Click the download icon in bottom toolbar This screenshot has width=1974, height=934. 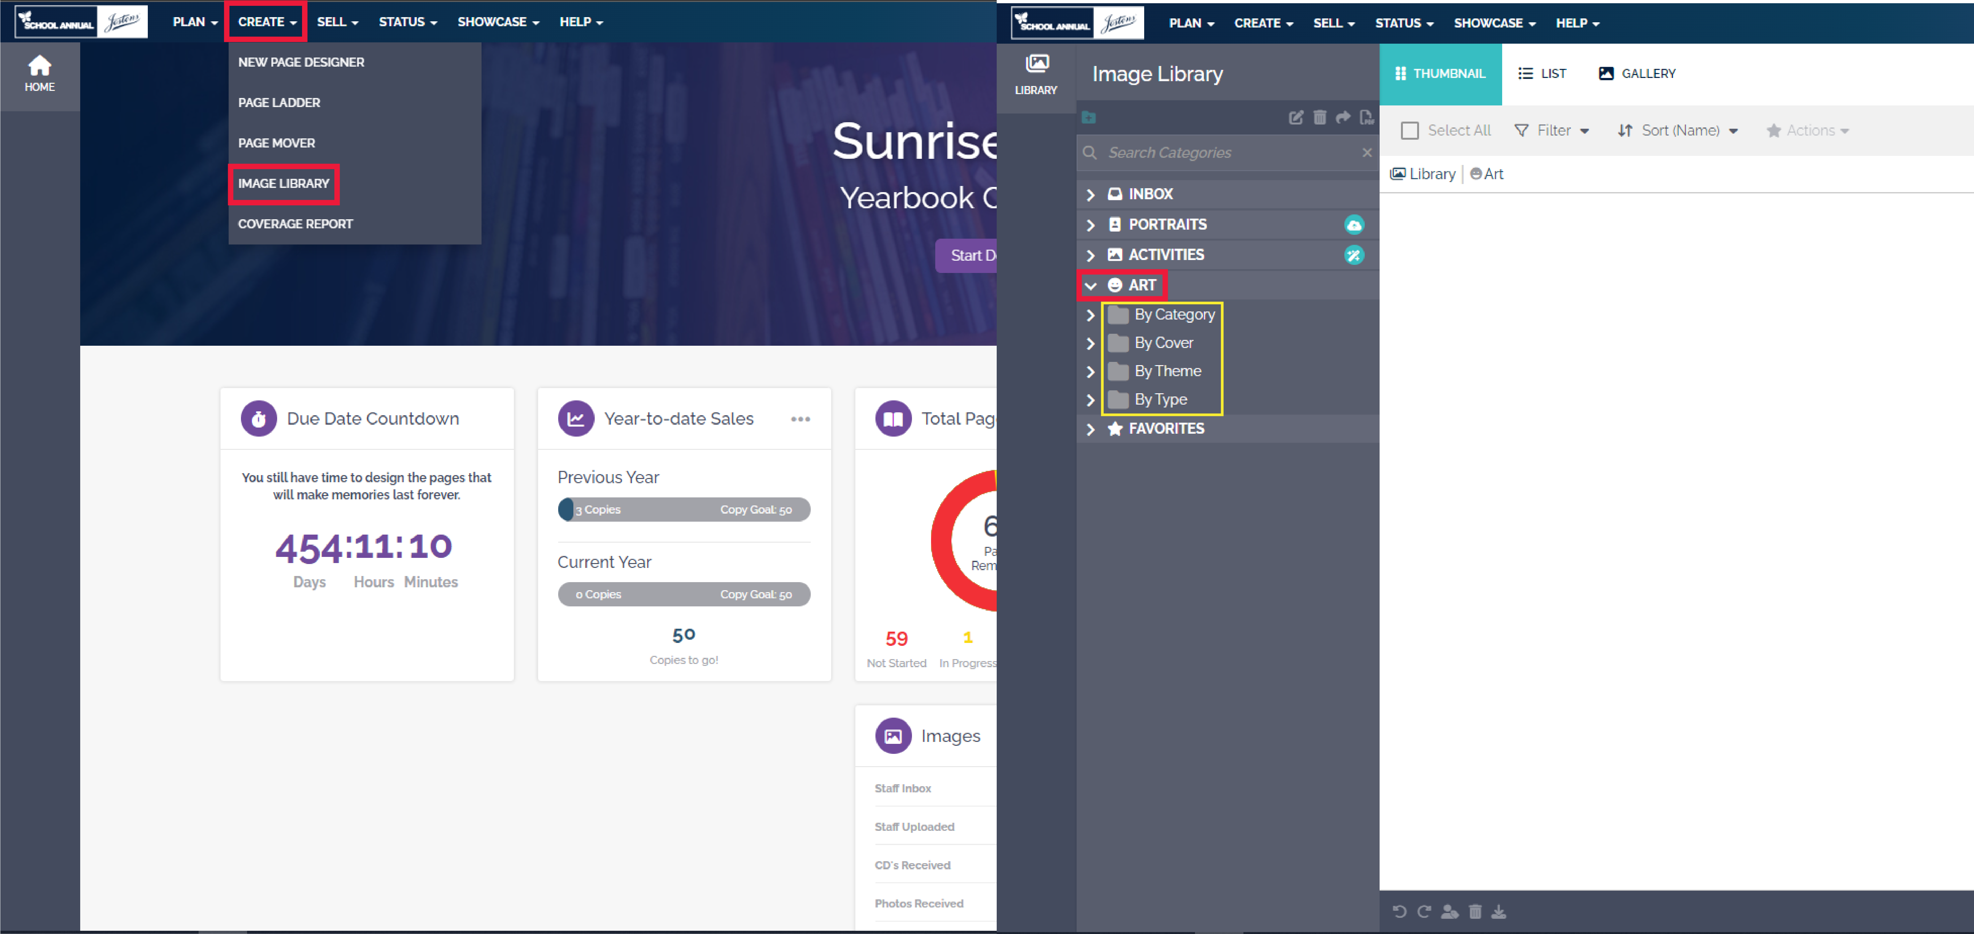click(x=1499, y=911)
